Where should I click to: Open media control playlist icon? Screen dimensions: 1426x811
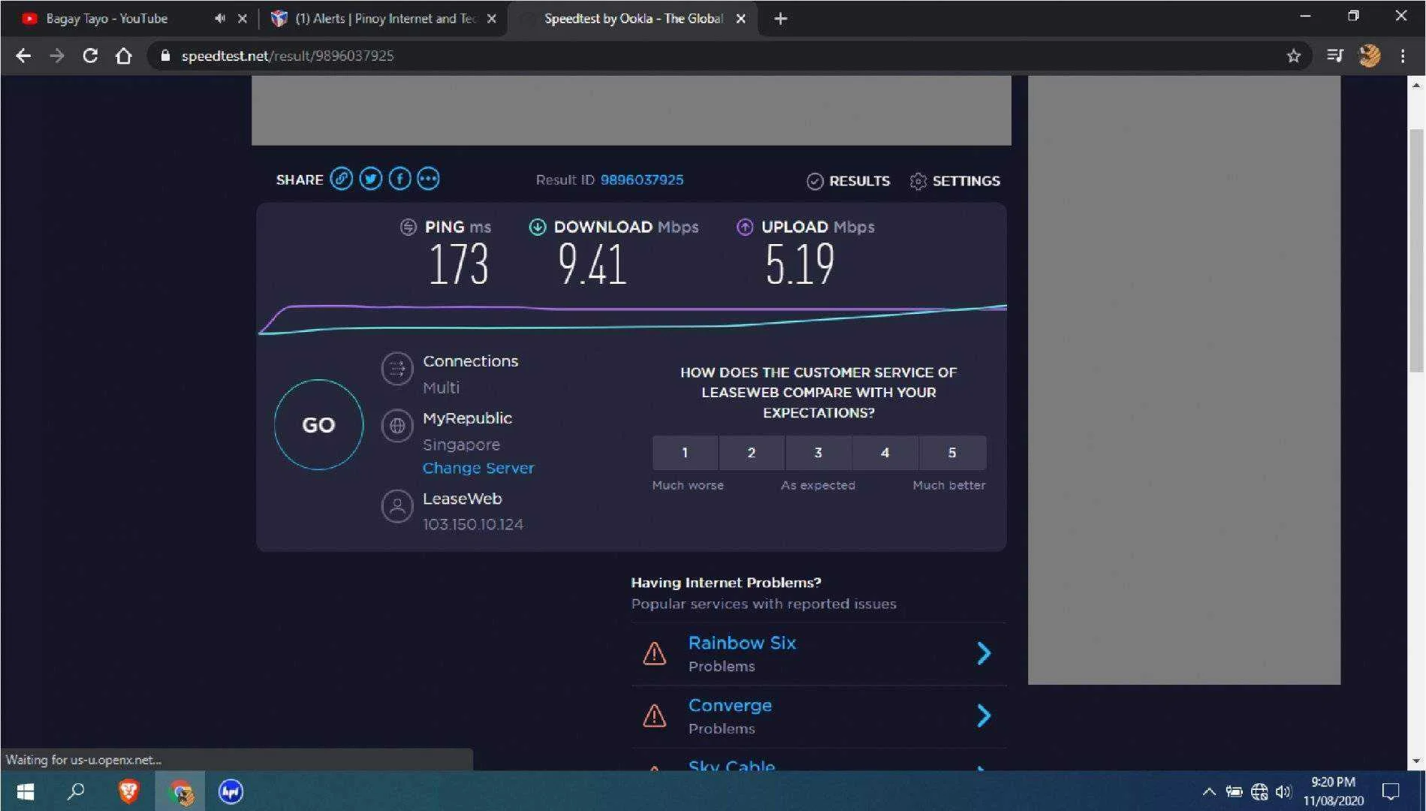1334,56
